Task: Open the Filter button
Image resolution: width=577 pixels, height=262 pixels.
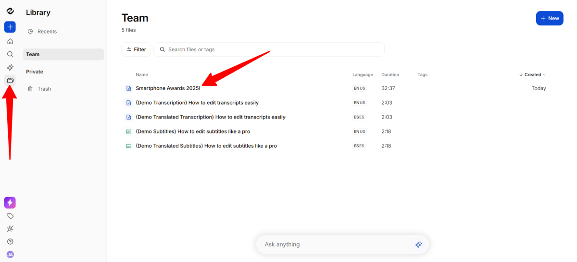Action: 136,49
